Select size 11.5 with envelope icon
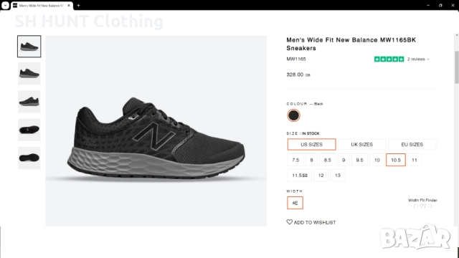 click(300, 176)
